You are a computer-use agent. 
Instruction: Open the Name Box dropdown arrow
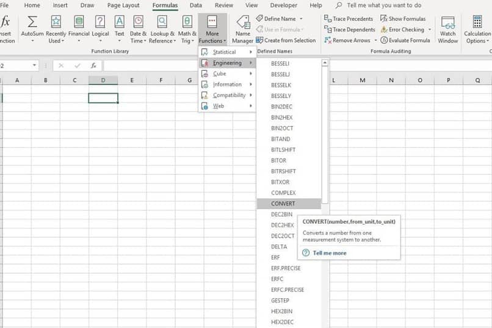coord(34,65)
